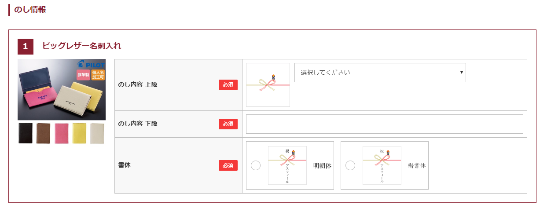Select the brown card case color thumbnail
Screen dimensions: 551x216
click(x=44, y=133)
